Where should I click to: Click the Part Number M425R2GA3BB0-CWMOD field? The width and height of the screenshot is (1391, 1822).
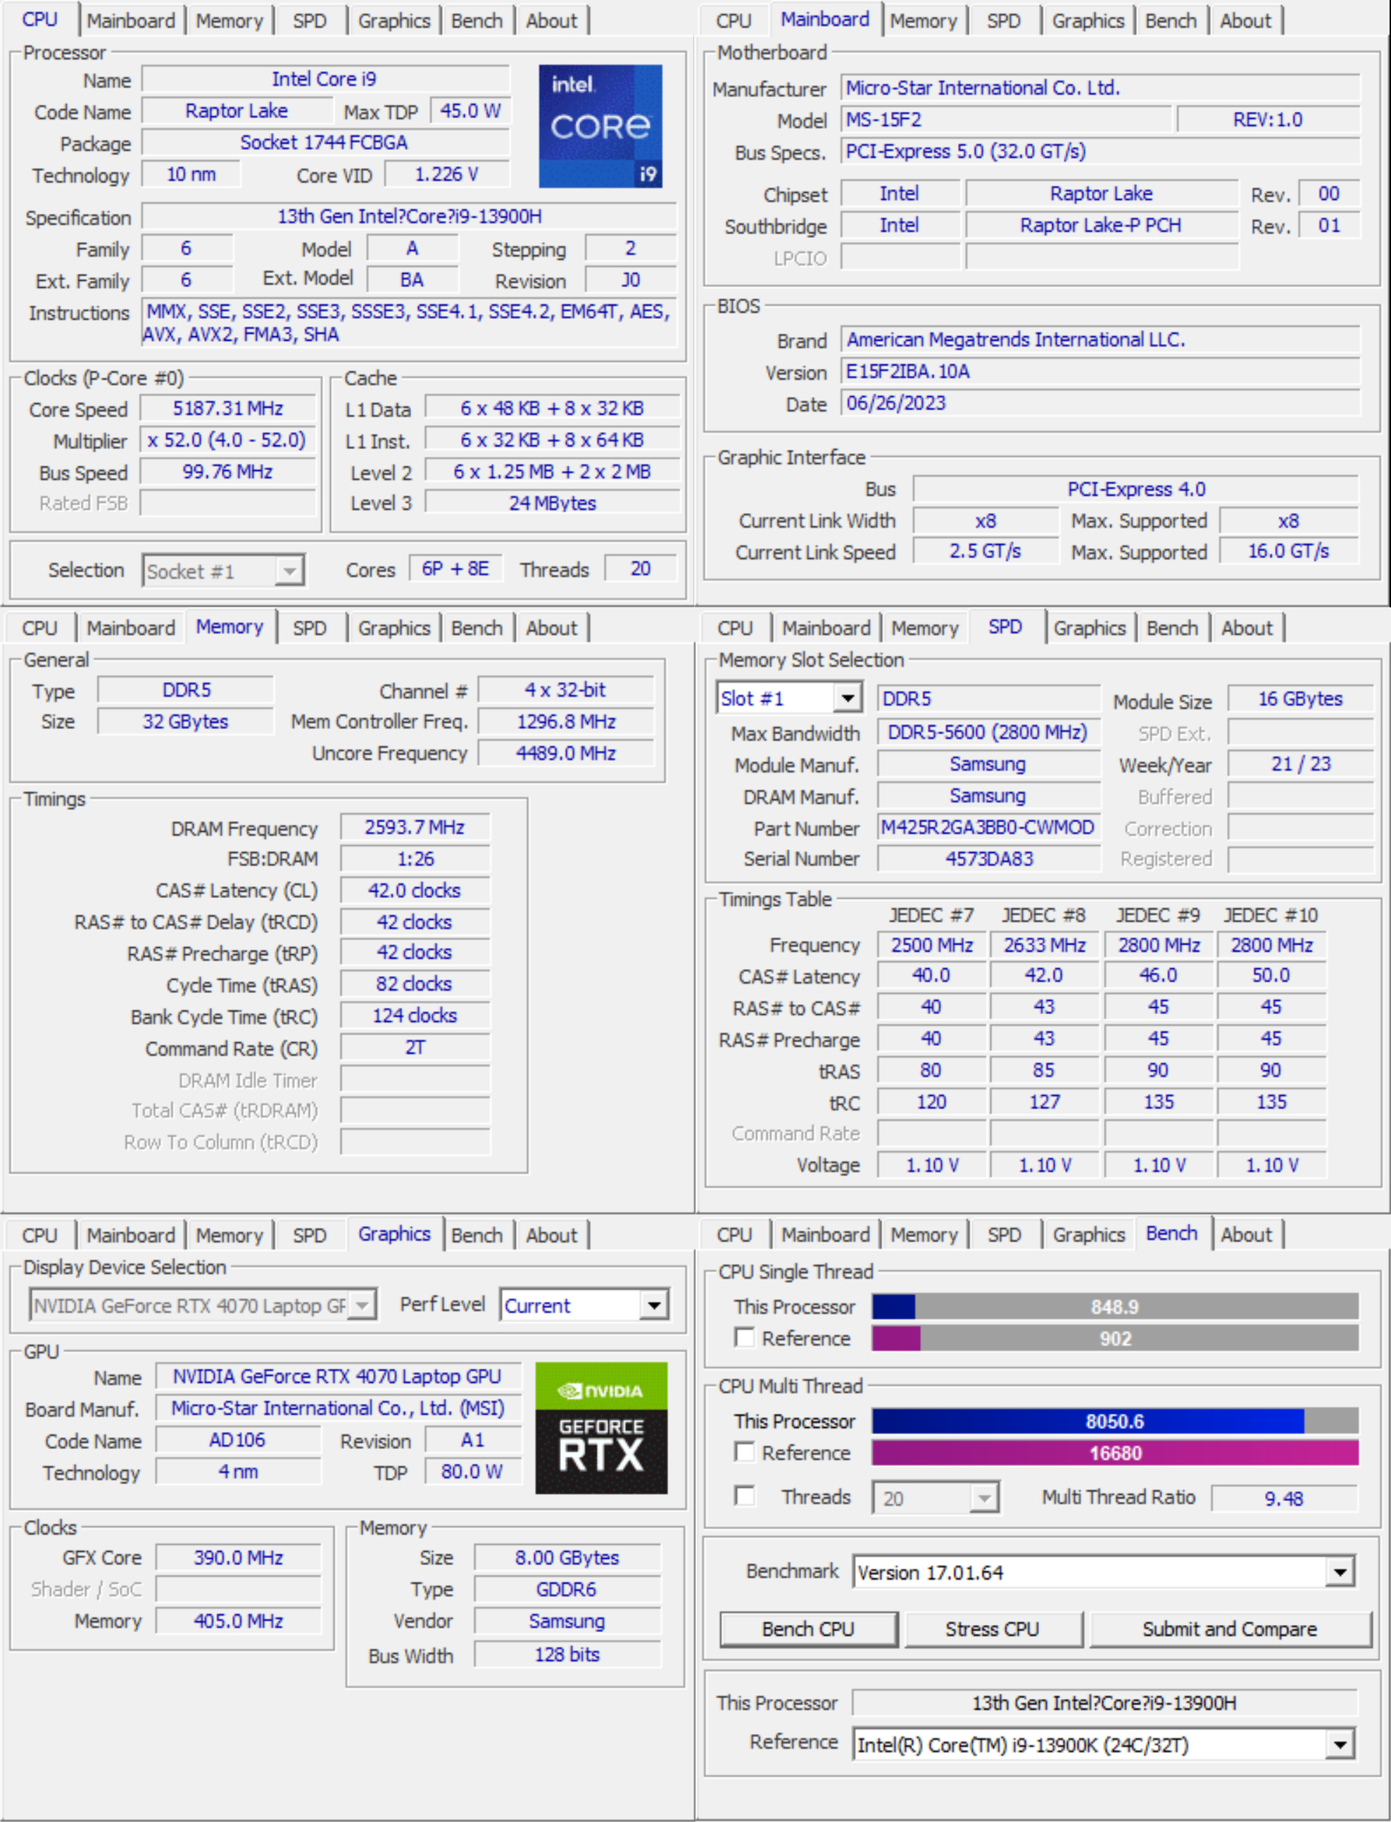(988, 827)
